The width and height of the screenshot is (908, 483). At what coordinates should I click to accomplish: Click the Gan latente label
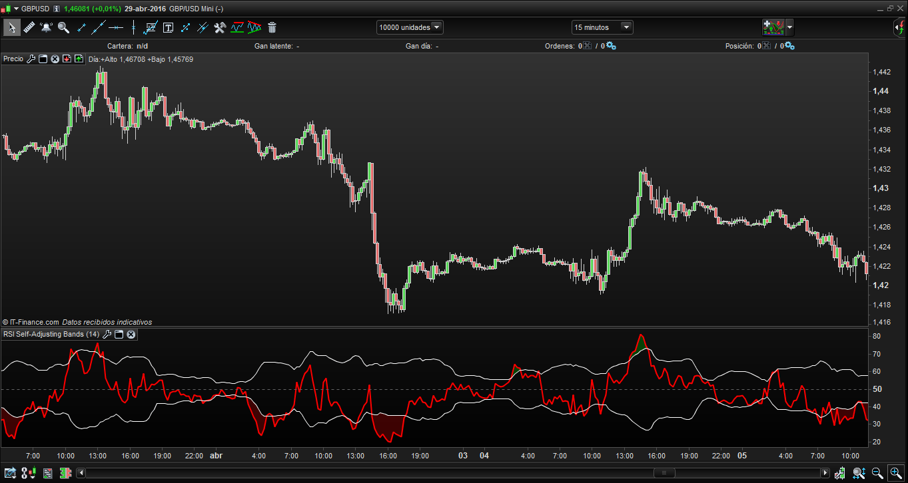click(x=276, y=46)
